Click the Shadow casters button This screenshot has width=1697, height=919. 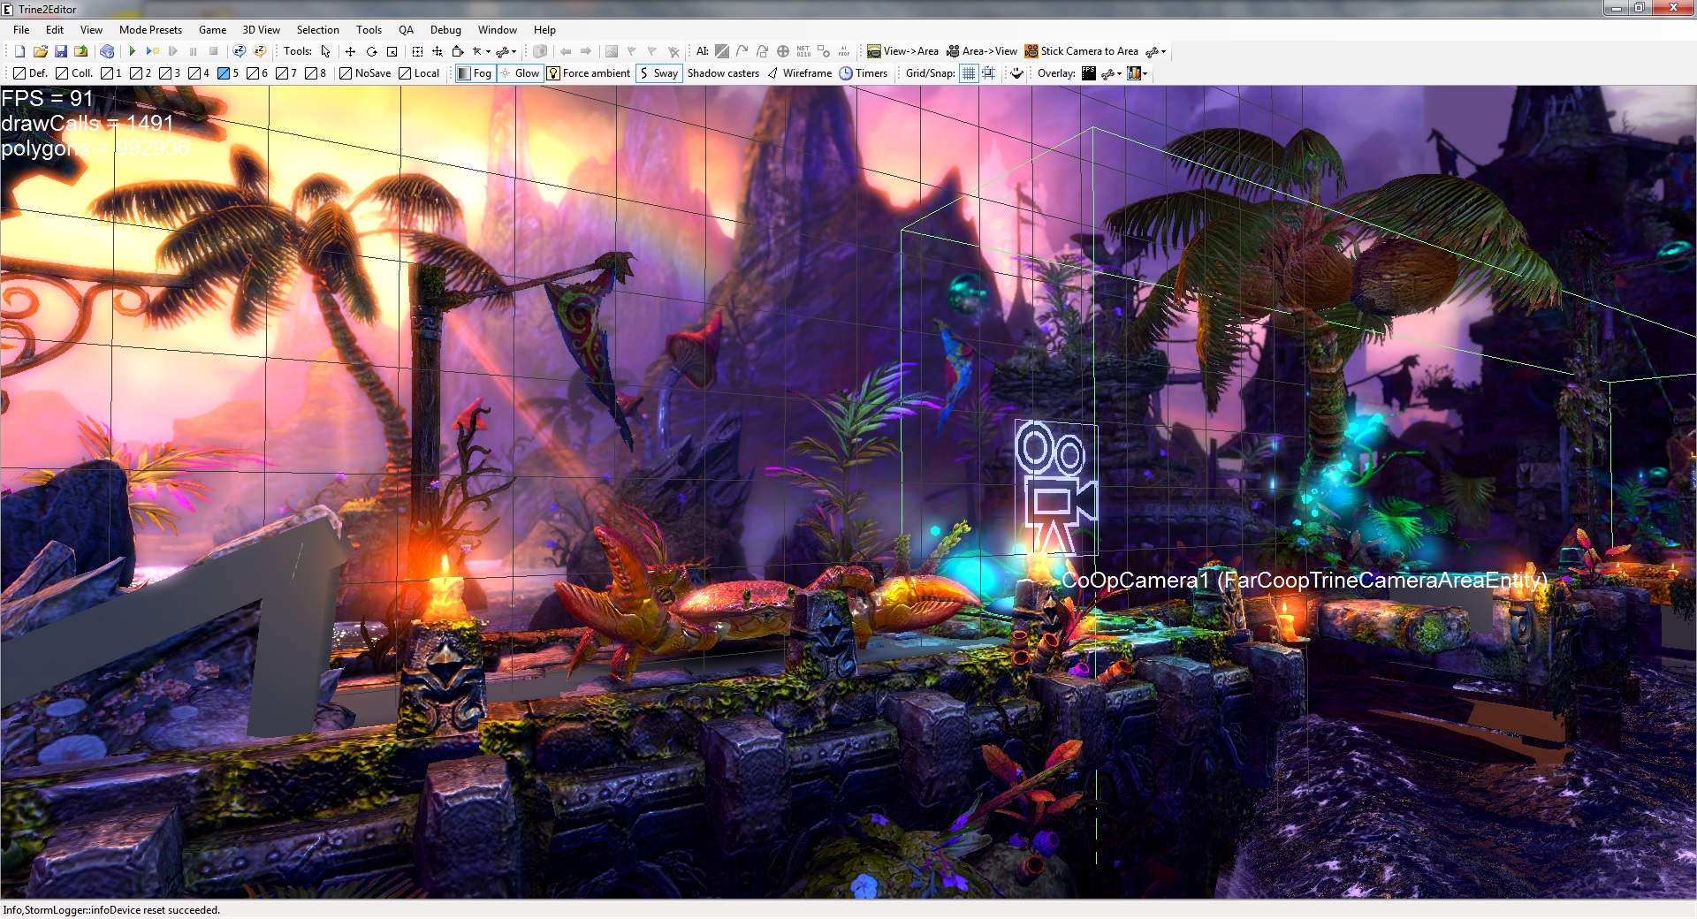coord(723,73)
